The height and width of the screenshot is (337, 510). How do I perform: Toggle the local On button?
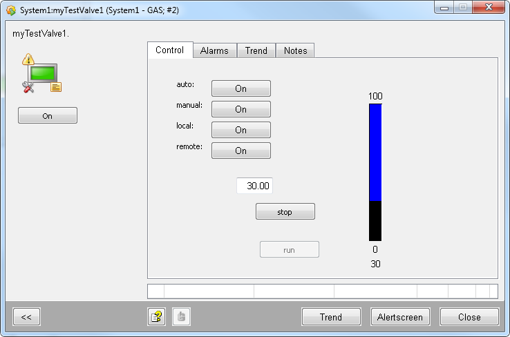[x=241, y=130]
